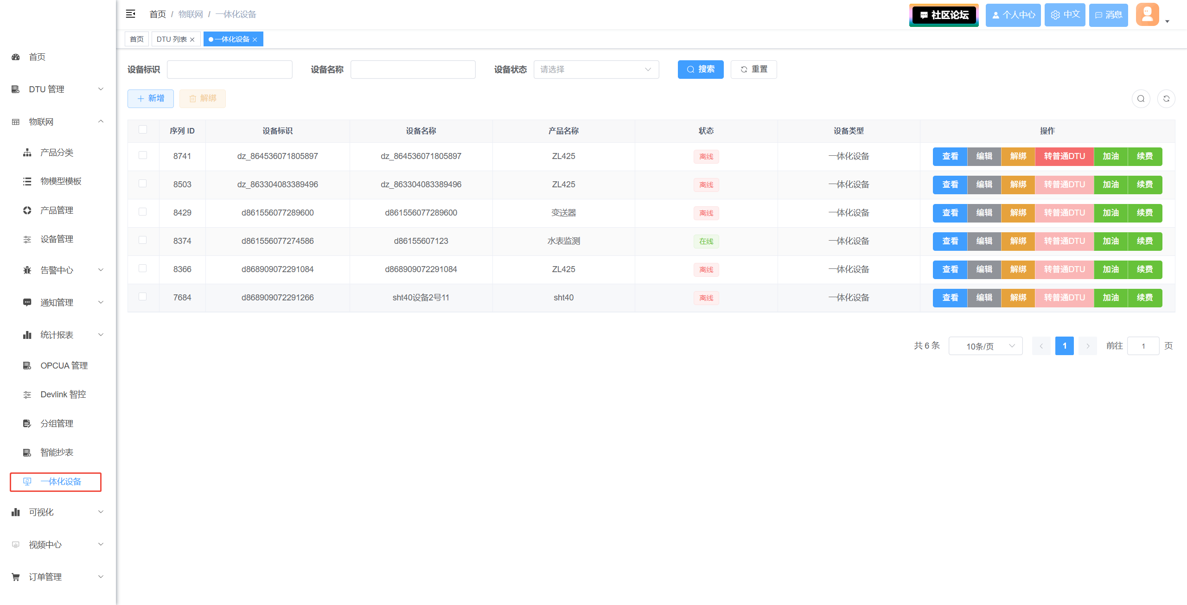Expand the 告警中心 submenu chevron
This screenshot has width=1187, height=605.
point(101,270)
